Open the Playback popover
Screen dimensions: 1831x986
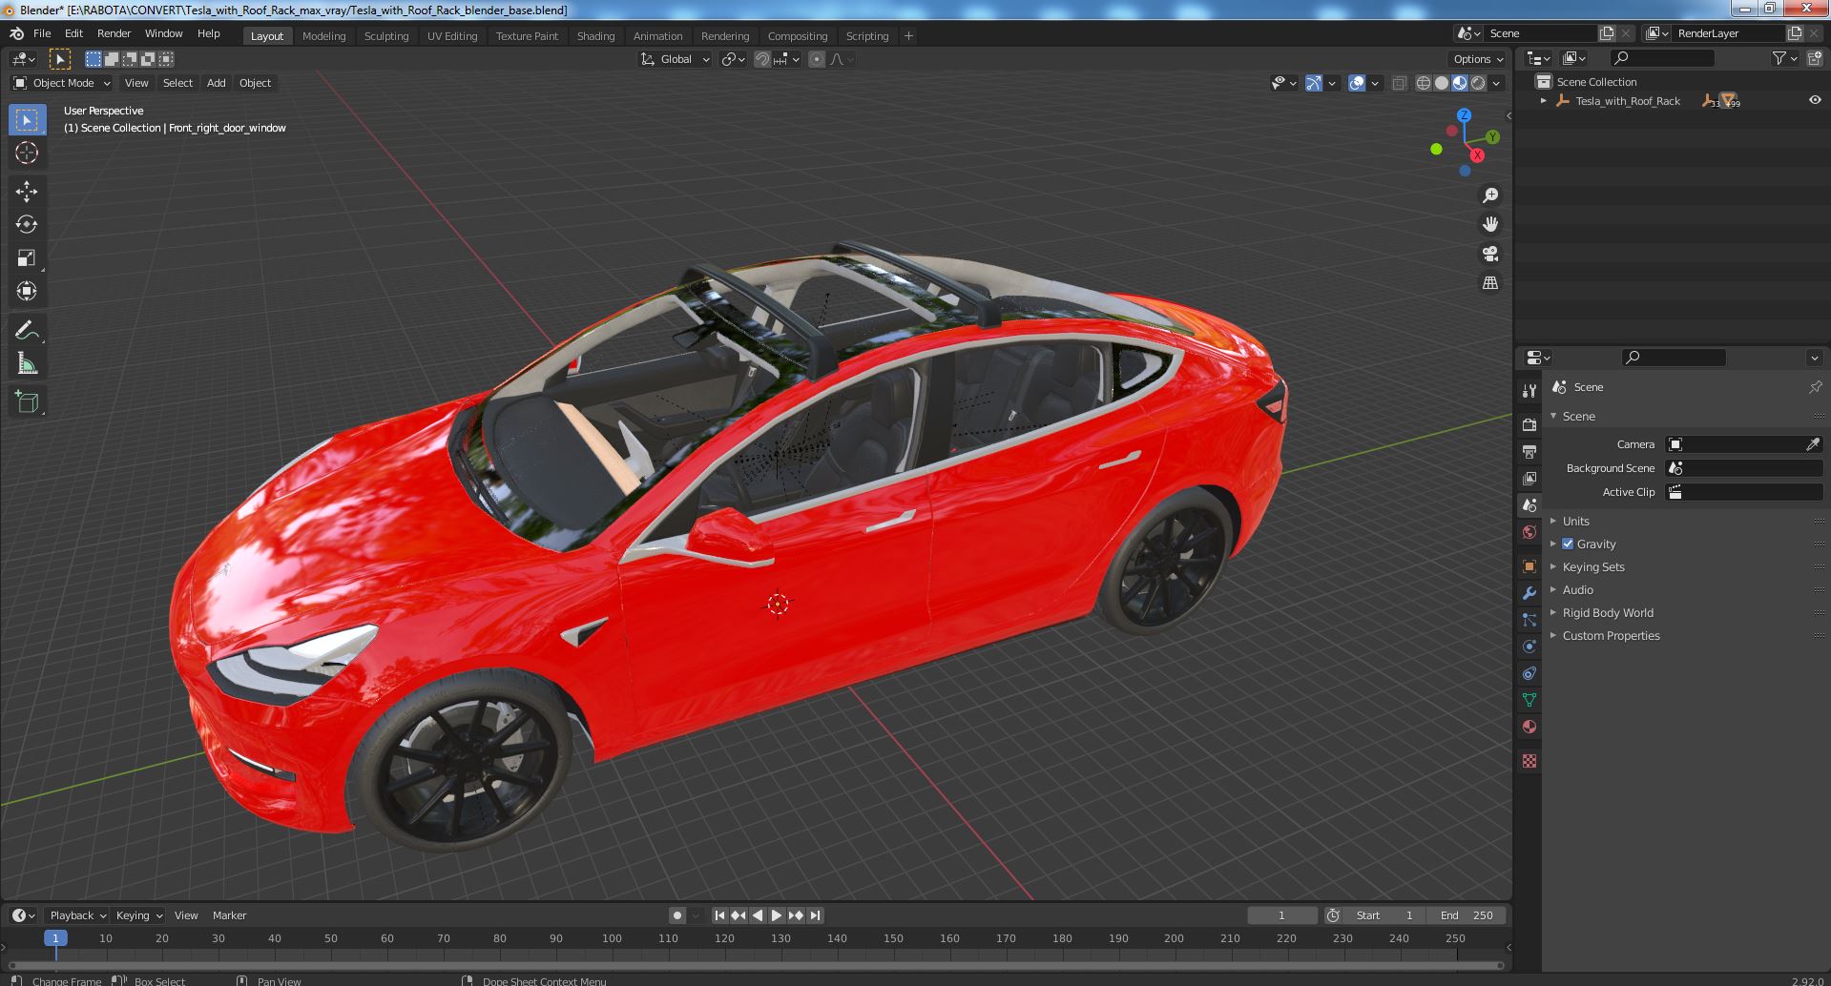77,915
